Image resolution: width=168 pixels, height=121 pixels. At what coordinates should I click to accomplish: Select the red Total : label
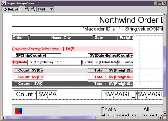tap(97, 77)
